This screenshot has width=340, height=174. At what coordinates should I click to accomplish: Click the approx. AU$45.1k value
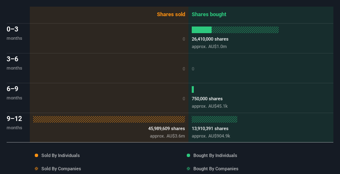(210, 106)
